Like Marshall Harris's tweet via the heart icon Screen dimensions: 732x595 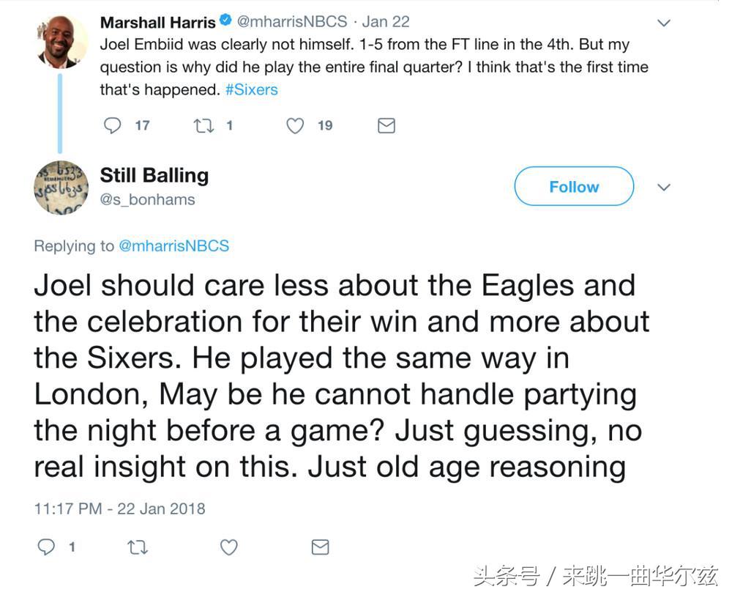(x=295, y=125)
